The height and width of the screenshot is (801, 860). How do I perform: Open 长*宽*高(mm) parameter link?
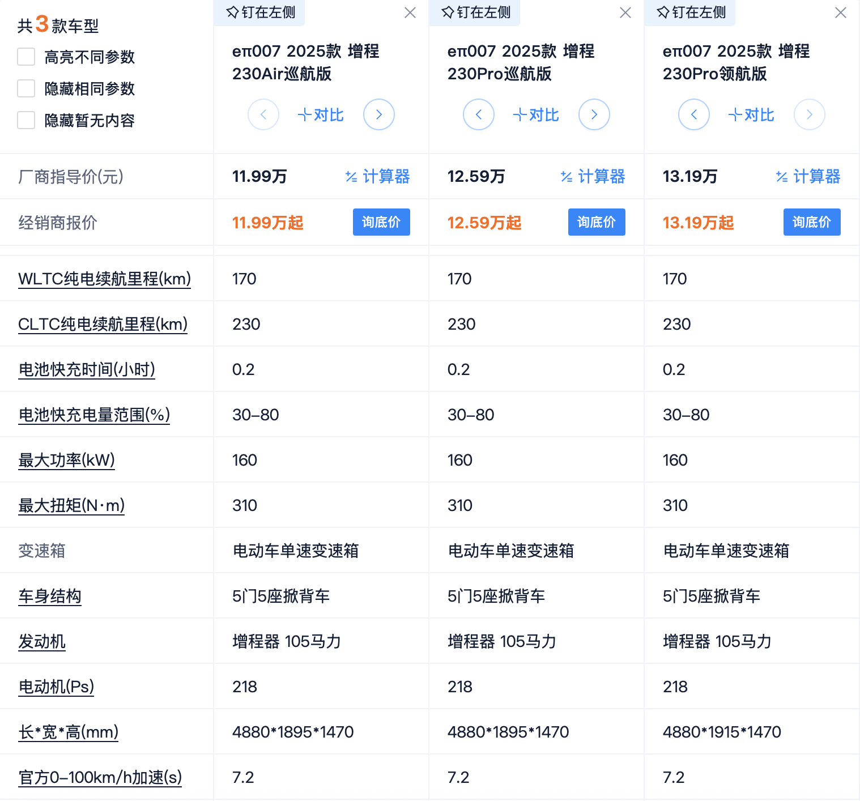coord(68,732)
